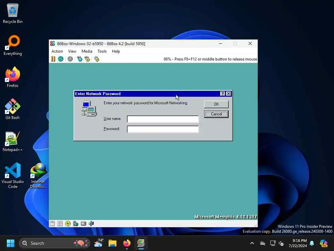Open the Windows Start menu
The height and width of the screenshot is (251, 334).
[10, 243]
